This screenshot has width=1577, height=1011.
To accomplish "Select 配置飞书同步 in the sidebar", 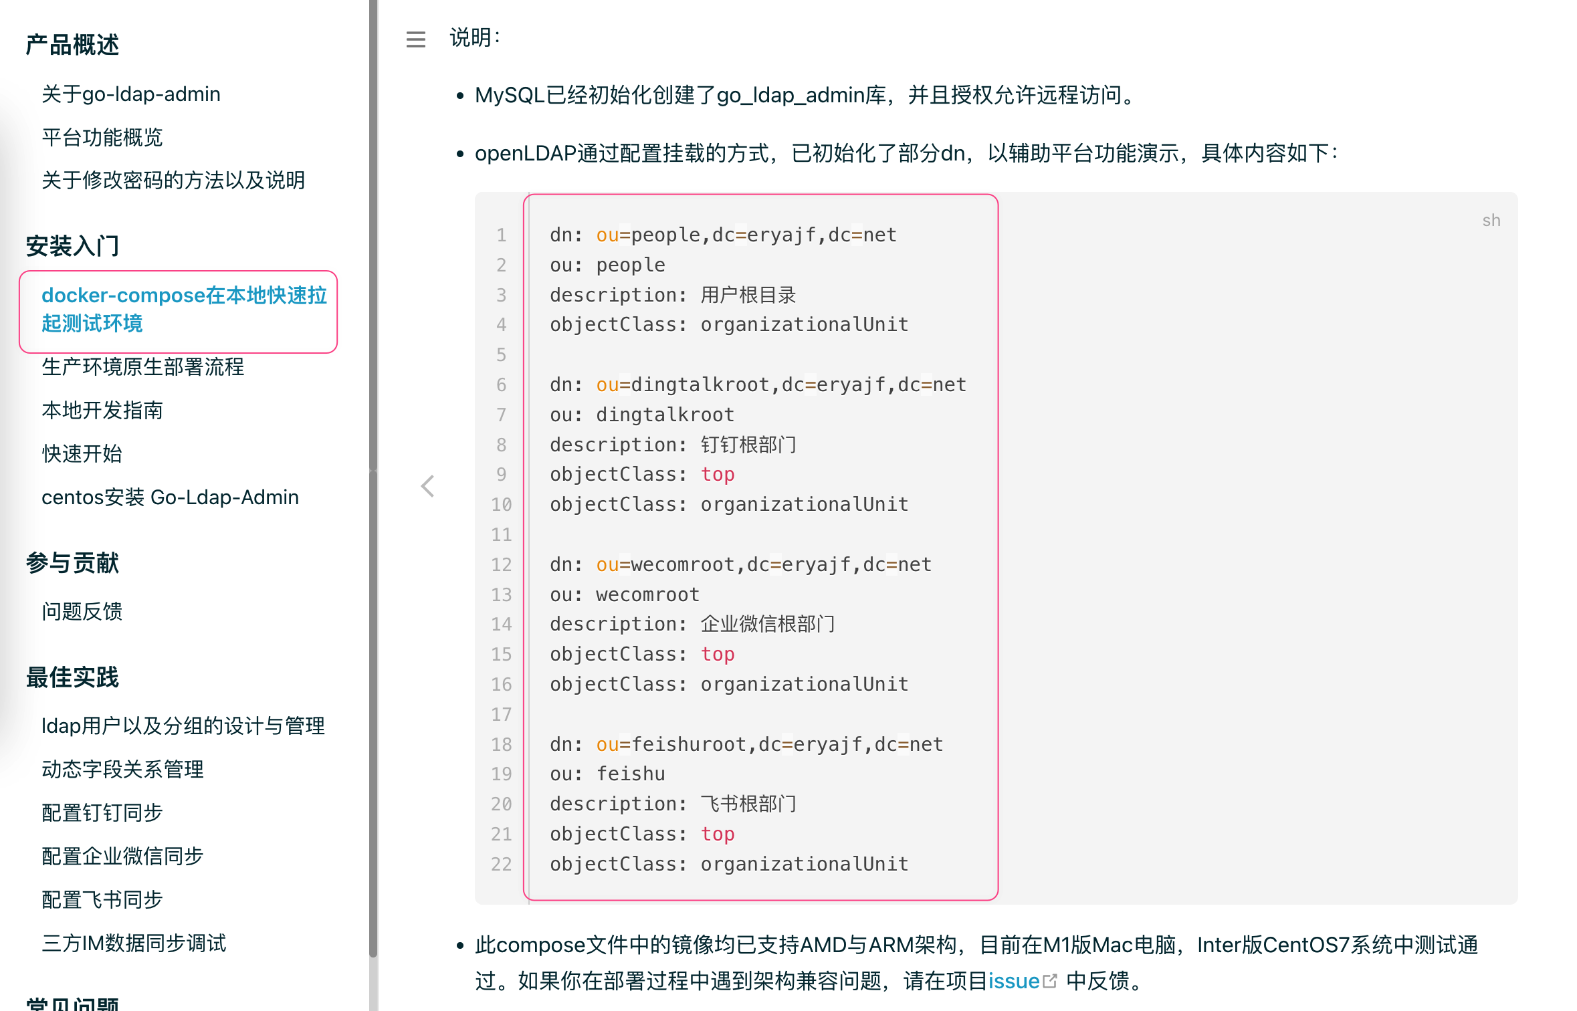I will [101, 900].
